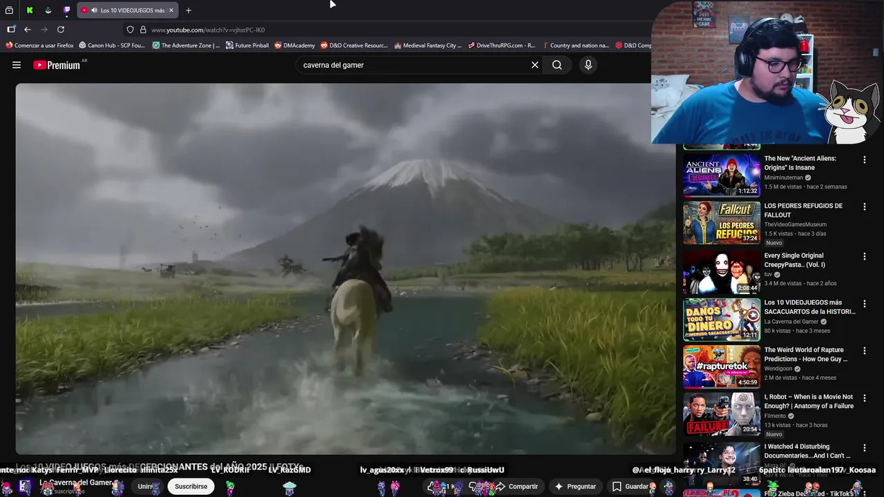Click 'The Weird World of Rapture Predictions' title
This screenshot has width=884, height=497.
pyautogui.click(x=805, y=354)
